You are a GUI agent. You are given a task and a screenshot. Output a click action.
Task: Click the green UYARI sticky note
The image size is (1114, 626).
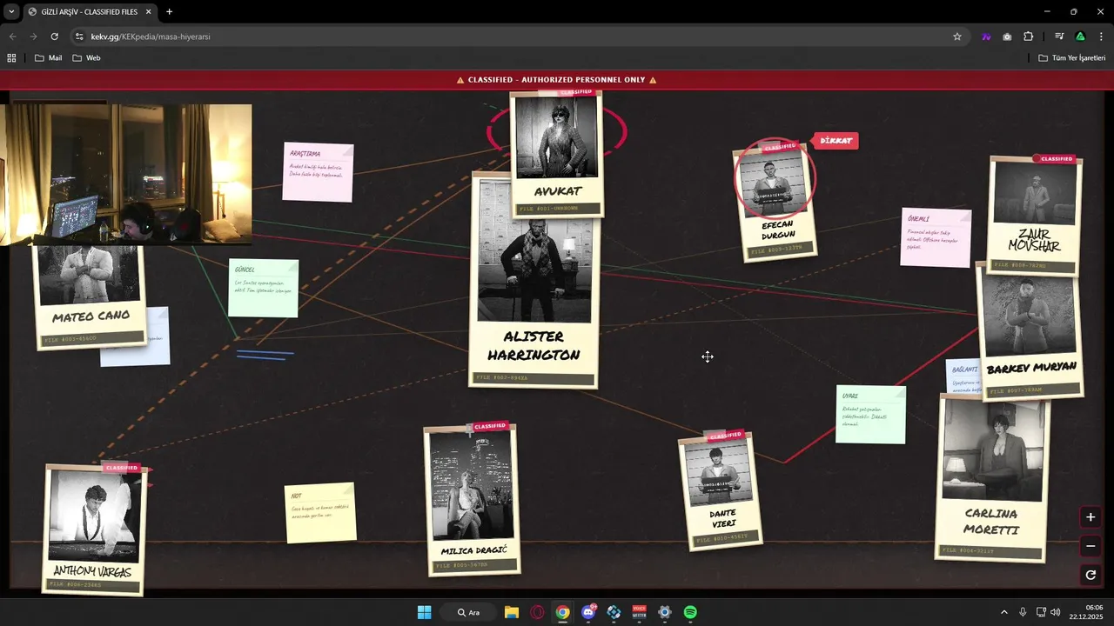[x=871, y=414]
